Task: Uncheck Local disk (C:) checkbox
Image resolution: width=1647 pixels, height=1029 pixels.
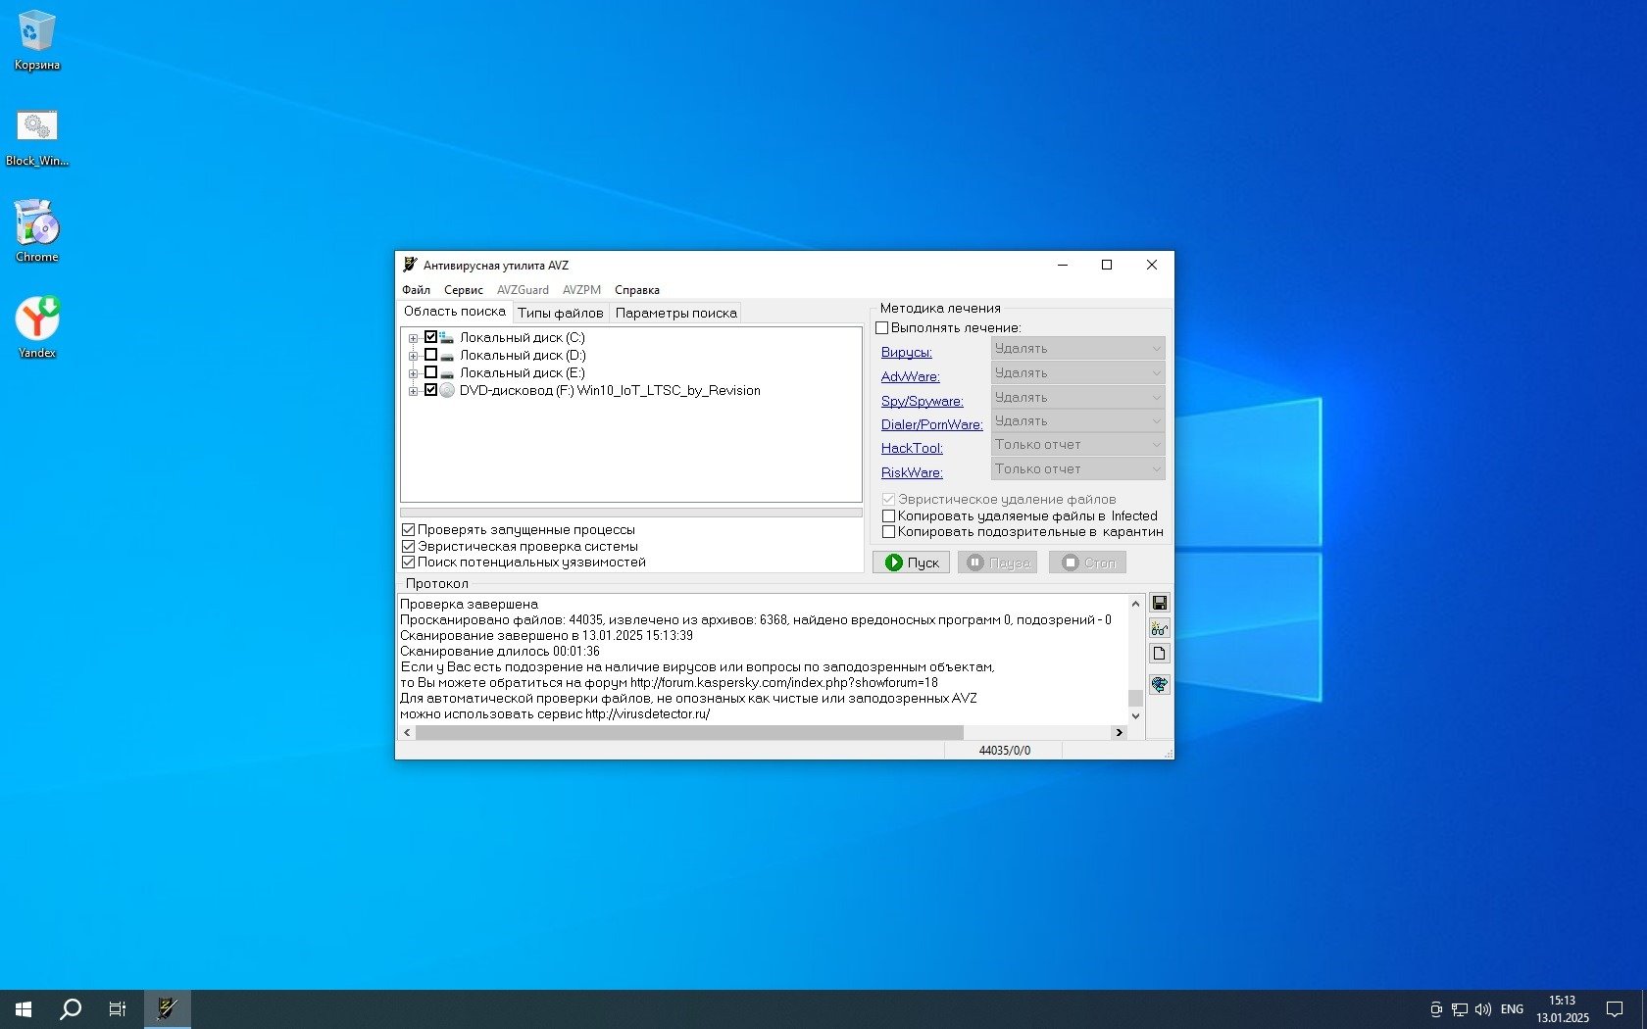Action: point(430,337)
